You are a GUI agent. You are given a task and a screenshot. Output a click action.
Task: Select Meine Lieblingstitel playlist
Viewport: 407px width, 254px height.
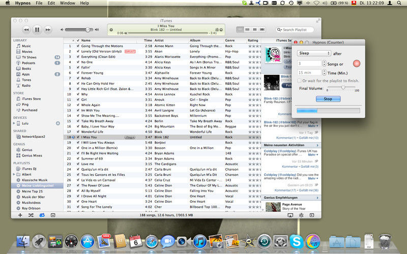point(37,186)
